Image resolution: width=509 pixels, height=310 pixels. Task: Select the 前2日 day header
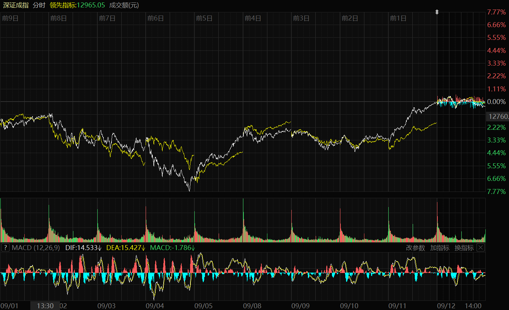tap(350, 18)
